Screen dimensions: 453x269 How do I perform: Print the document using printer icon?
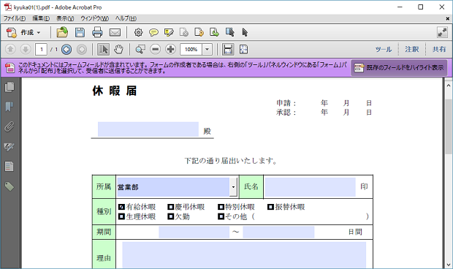click(97, 32)
